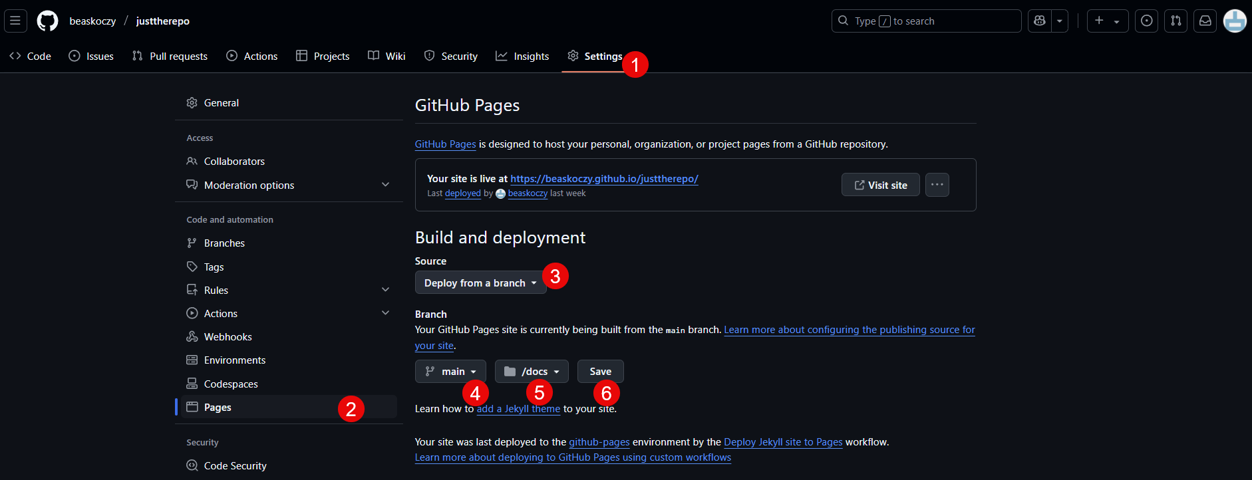This screenshot has height=480, width=1252.
Task: Open the Insights tab
Action: (523, 57)
